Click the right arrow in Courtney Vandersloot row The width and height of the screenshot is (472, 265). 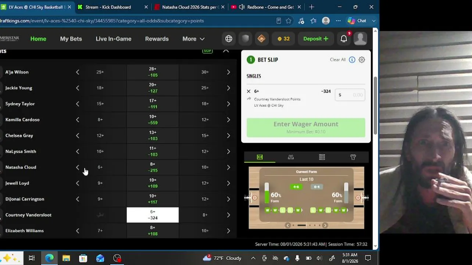coord(228,215)
